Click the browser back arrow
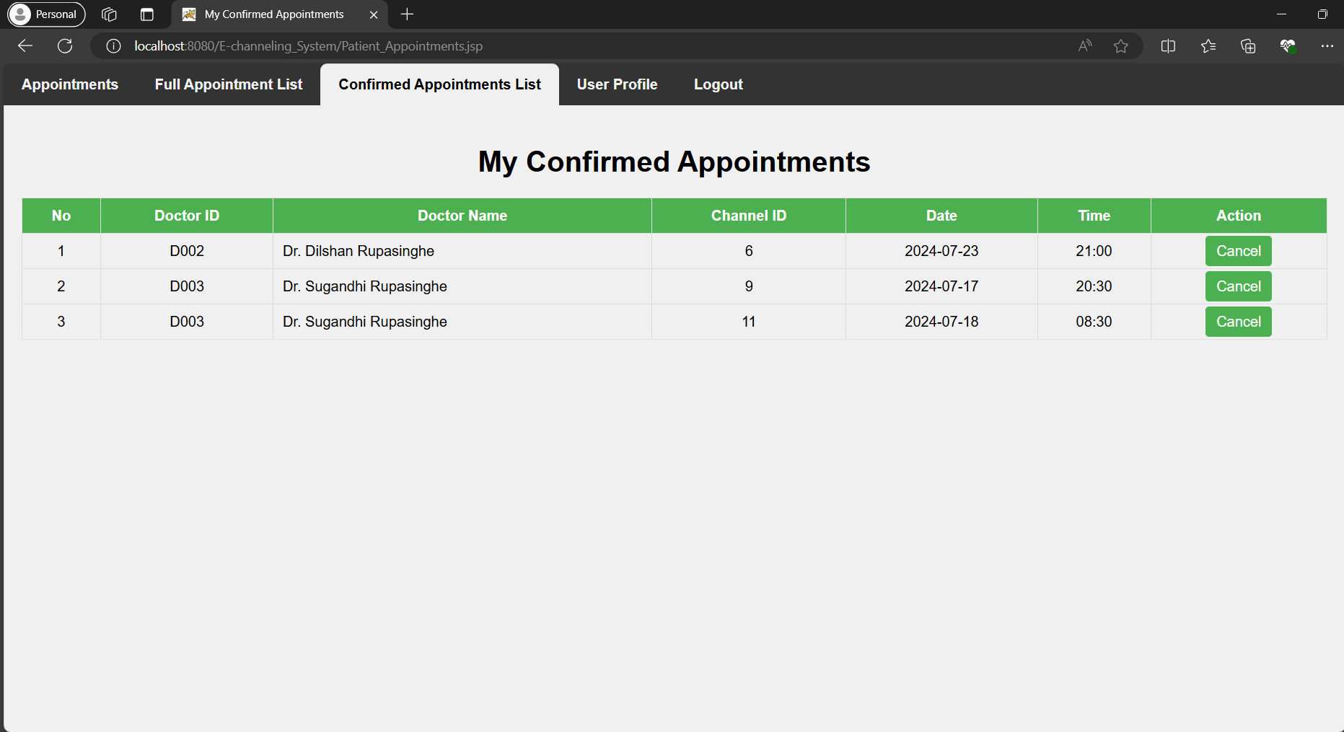 tap(25, 46)
